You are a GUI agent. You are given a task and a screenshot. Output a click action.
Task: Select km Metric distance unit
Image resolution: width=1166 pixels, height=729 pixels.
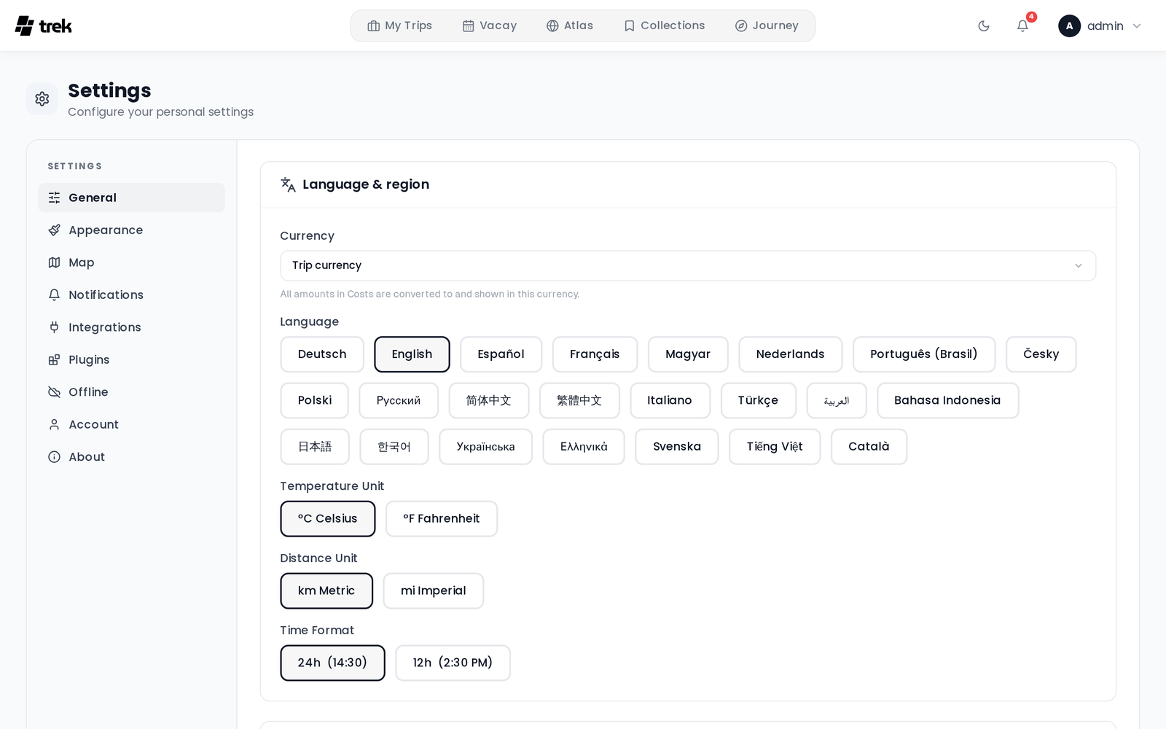click(x=326, y=591)
